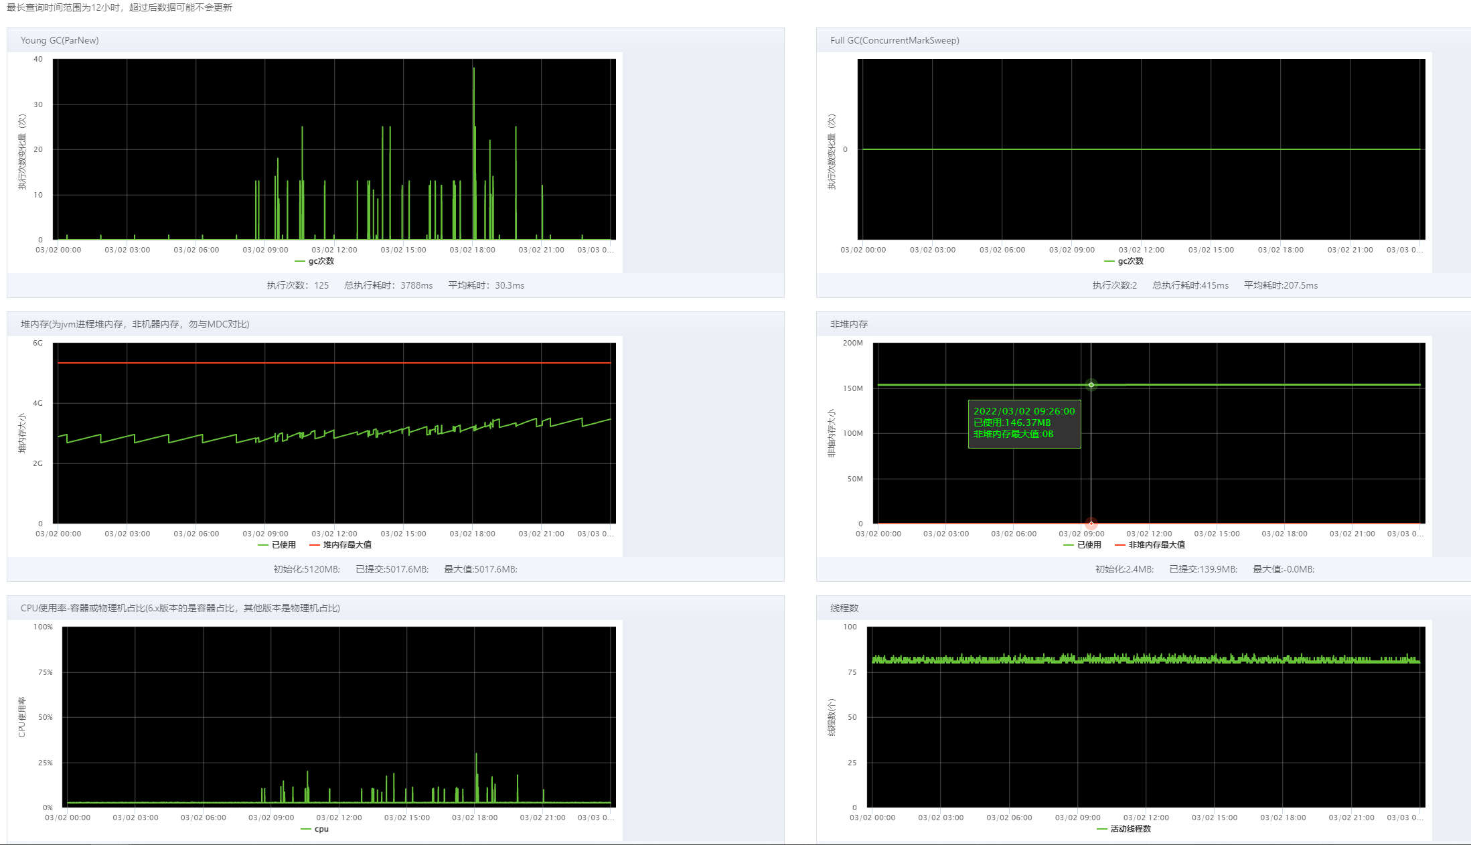Click the 线程数 panel title
The height and width of the screenshot is (845, 1471).
tap(844, 608)
